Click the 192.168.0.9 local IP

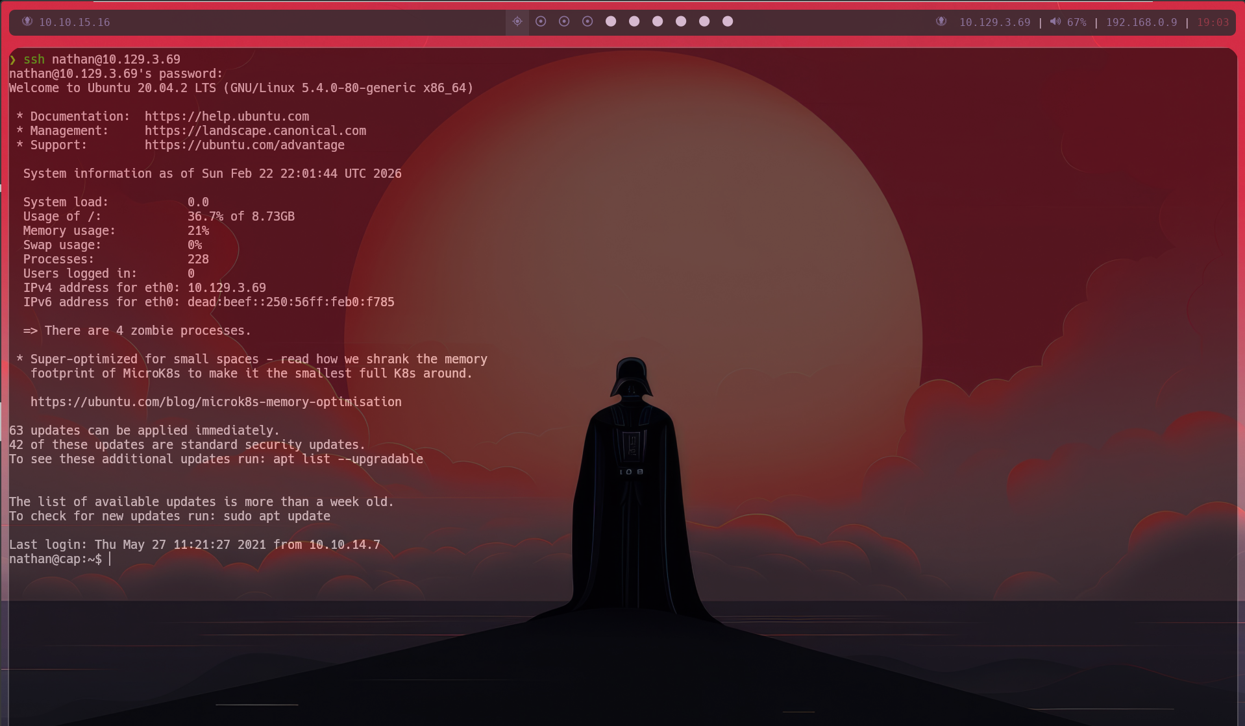click(x=1141, y=22)
